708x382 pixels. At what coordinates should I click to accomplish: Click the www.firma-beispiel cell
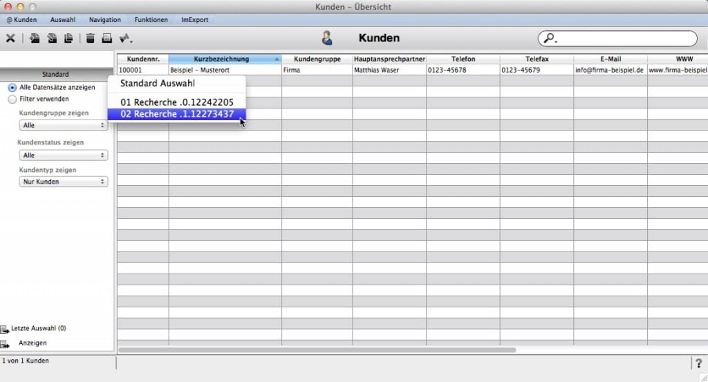(x=678, y=70)
